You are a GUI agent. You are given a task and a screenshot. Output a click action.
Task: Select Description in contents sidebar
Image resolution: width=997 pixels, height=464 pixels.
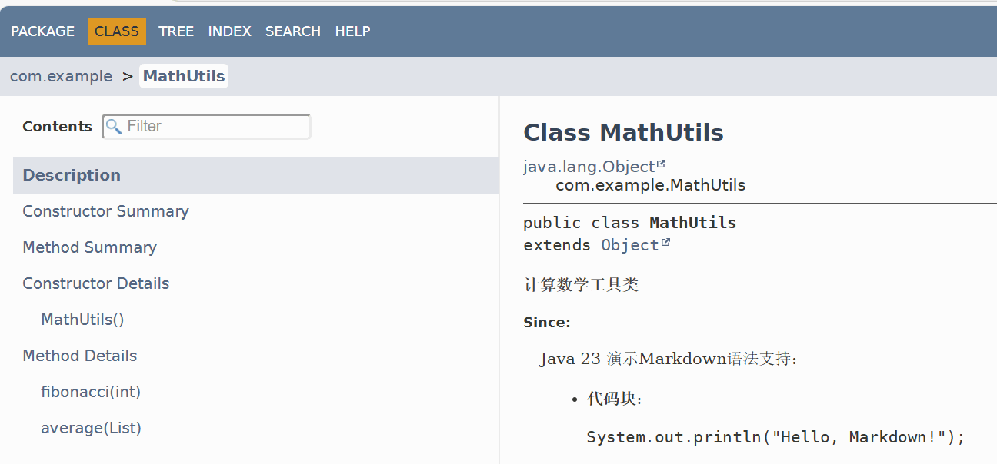72,175
